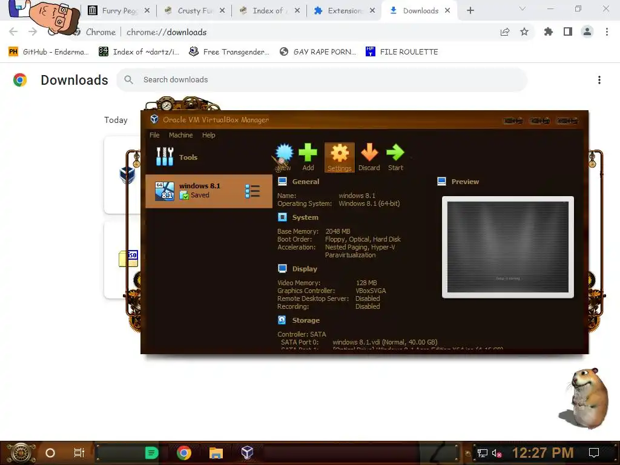
Task: Open more actions menu on Downloads page
Action: click(599, 80)
